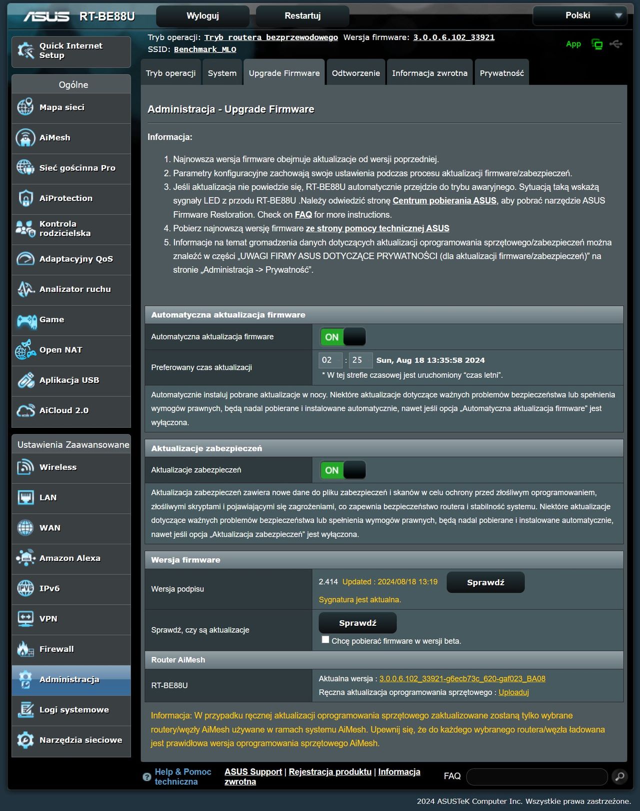Image resolution: width=640 pixels, height=811 pixels.
Task: Click the FAQ search input field
Action: tap(537, 777)
